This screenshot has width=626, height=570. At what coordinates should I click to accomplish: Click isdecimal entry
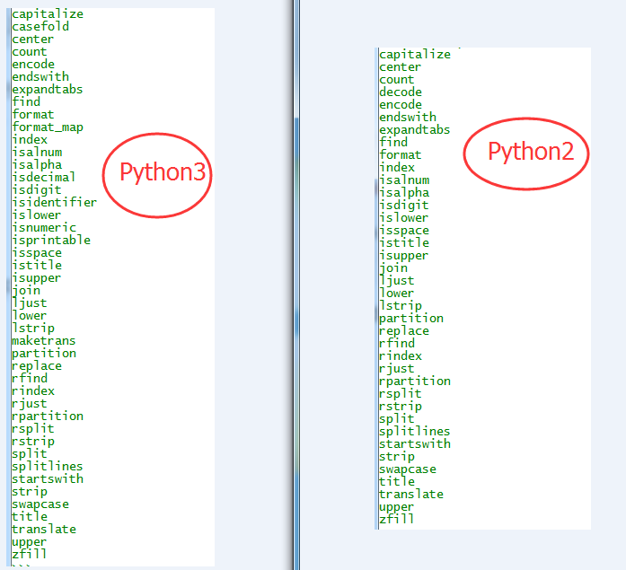[x=43, y=177]
